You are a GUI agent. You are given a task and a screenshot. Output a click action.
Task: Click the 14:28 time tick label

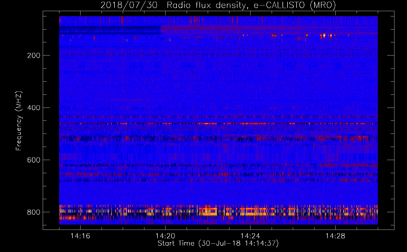tap(335, 236)
